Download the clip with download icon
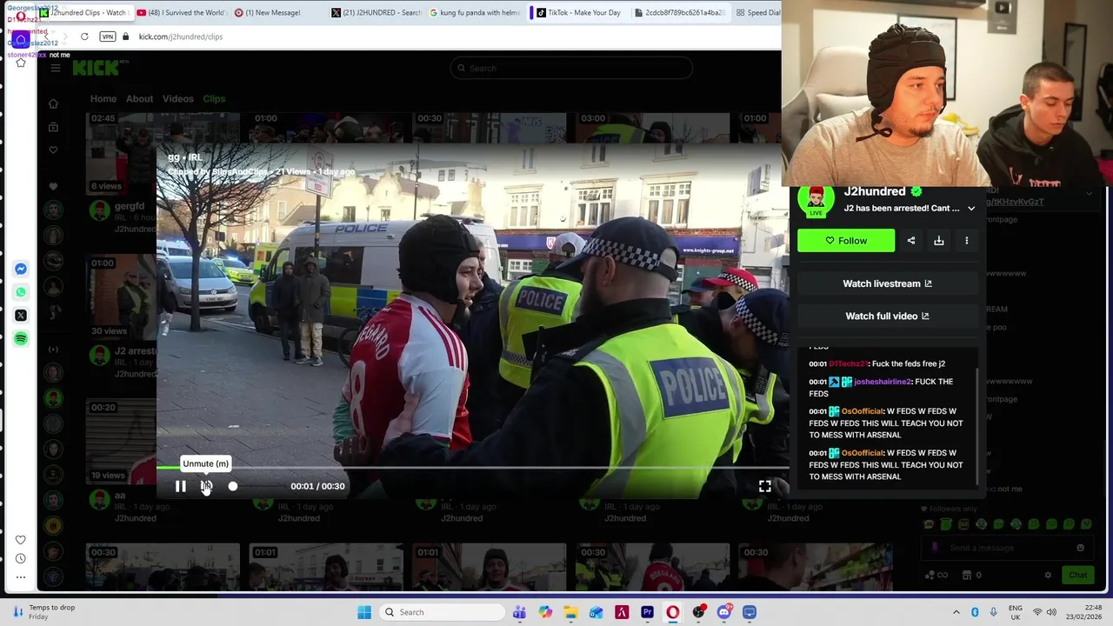 coord(939,241)
